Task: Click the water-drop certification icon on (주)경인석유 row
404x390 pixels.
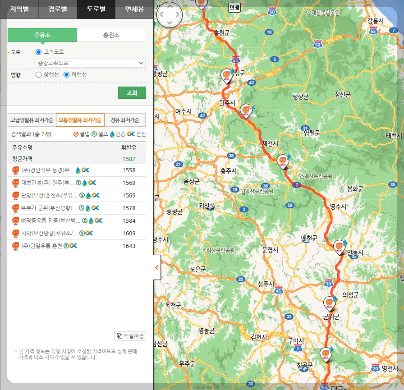Action: [x=78, y=170]
